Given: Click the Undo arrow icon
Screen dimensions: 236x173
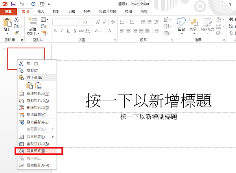Looking at the screenshot, I should click(22, 4).
